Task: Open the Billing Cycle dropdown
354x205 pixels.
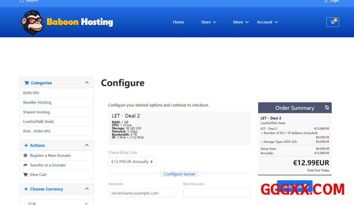Action: 132,162
